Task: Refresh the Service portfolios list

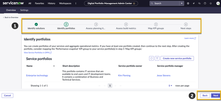Action: coord(151,58)
